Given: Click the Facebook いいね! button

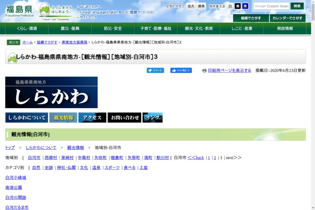Looking at the screenshot, I should [181, 71].
